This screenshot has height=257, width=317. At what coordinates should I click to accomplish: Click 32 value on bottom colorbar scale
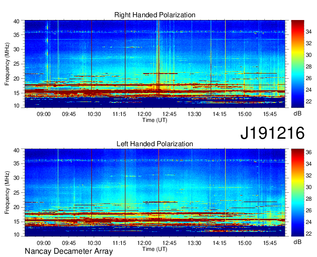[309, 176]
